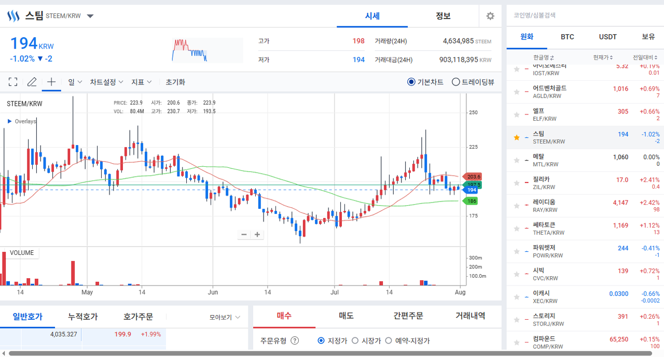Open the 레이디움 RAY/KRW row
The image size is (664, 357).
[585, 206]
